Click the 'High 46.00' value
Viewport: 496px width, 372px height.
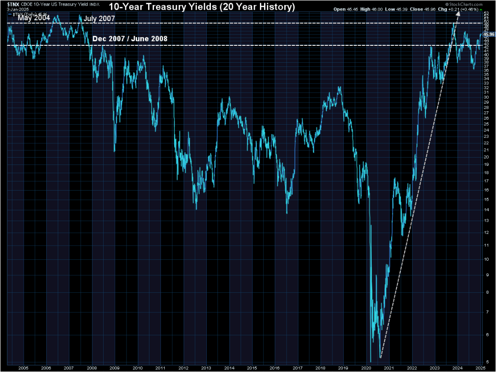point(371,9)
